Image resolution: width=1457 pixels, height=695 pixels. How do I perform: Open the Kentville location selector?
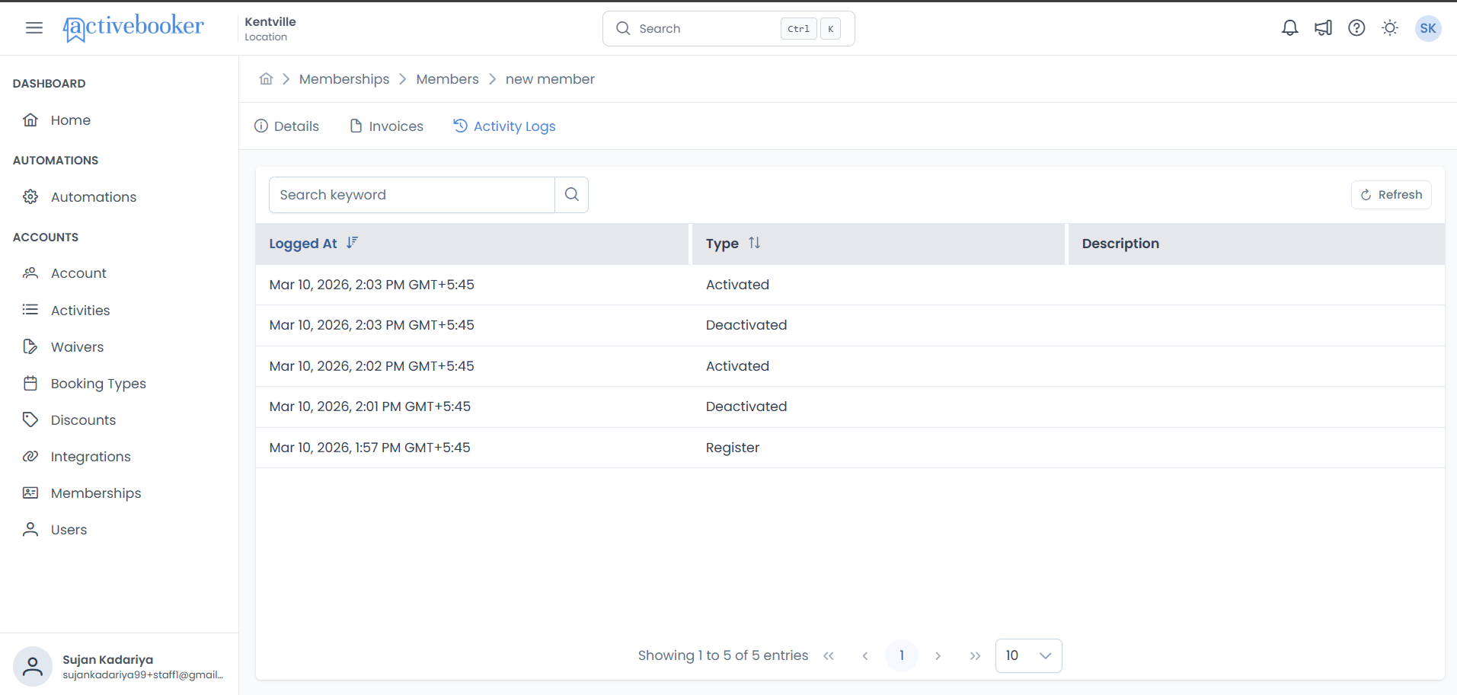pos(270,29)
